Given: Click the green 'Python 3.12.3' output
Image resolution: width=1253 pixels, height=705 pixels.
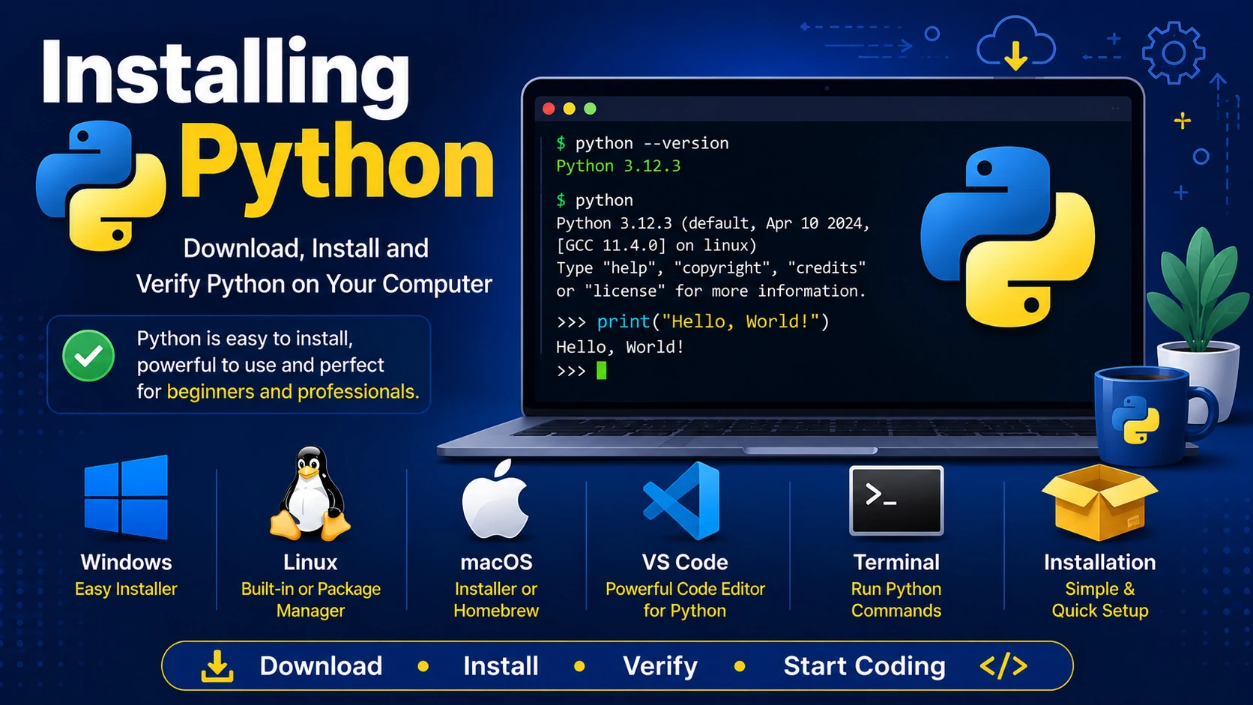Looking at the screenshot, I should pyautogui.click(x=618, y=166).
